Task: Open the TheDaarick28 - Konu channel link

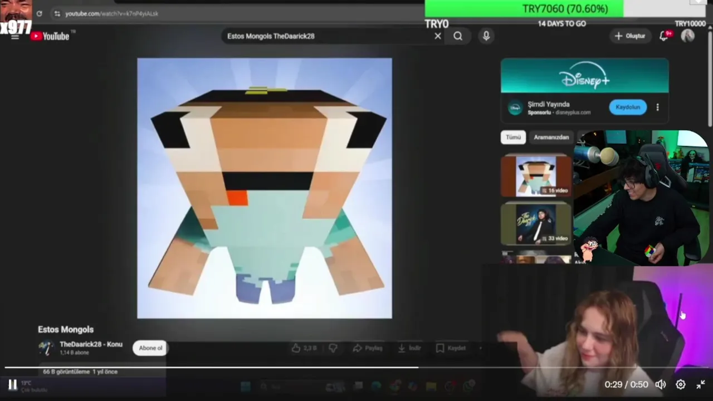Action: (x=91, y=344)
